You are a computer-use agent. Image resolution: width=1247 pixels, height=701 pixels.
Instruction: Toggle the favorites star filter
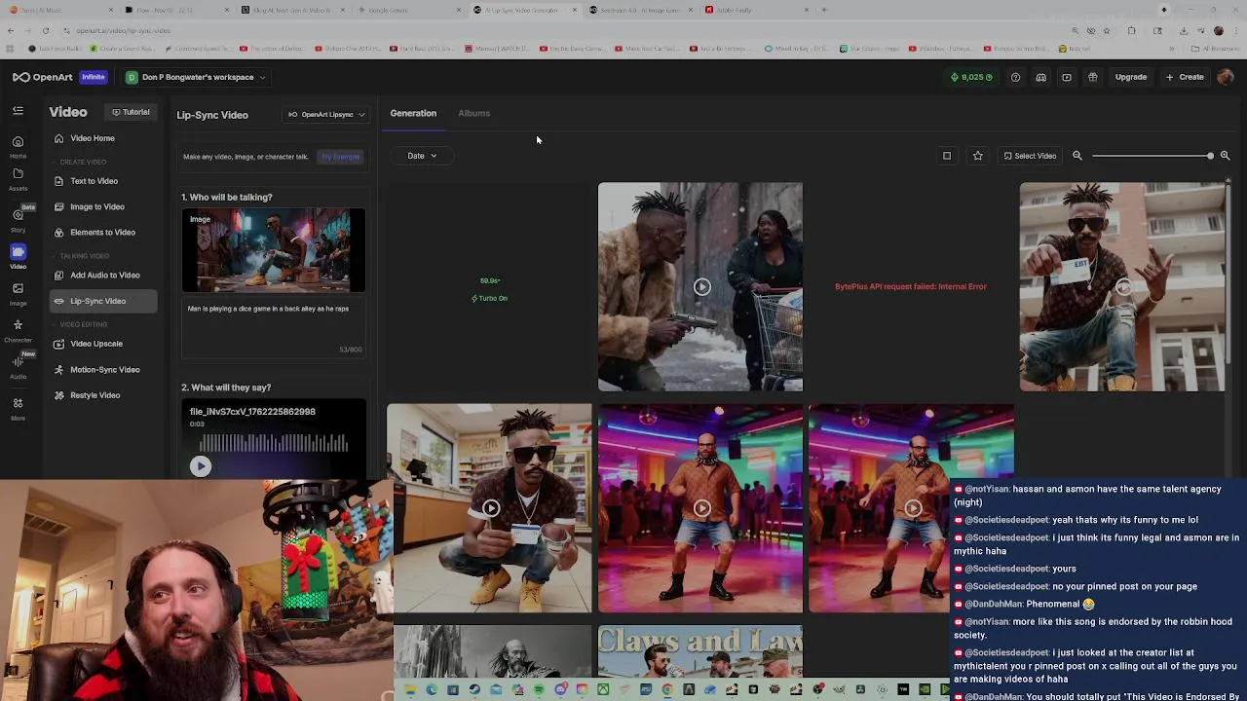977,156
